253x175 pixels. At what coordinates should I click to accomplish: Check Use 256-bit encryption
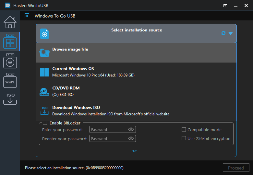[184, 138]
